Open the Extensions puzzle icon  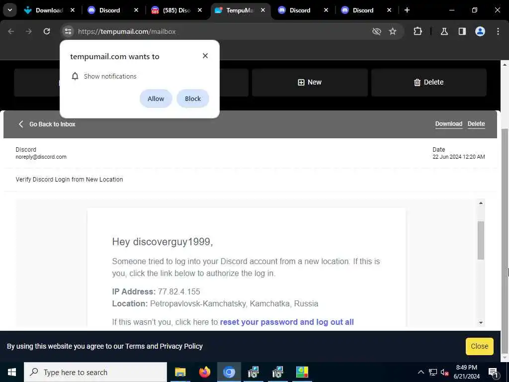pyautogui.click(x=418, y=31)
